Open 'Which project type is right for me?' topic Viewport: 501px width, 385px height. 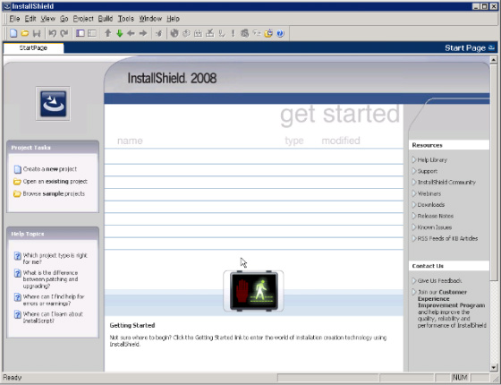pyautogui.click(x=55, y=259)
